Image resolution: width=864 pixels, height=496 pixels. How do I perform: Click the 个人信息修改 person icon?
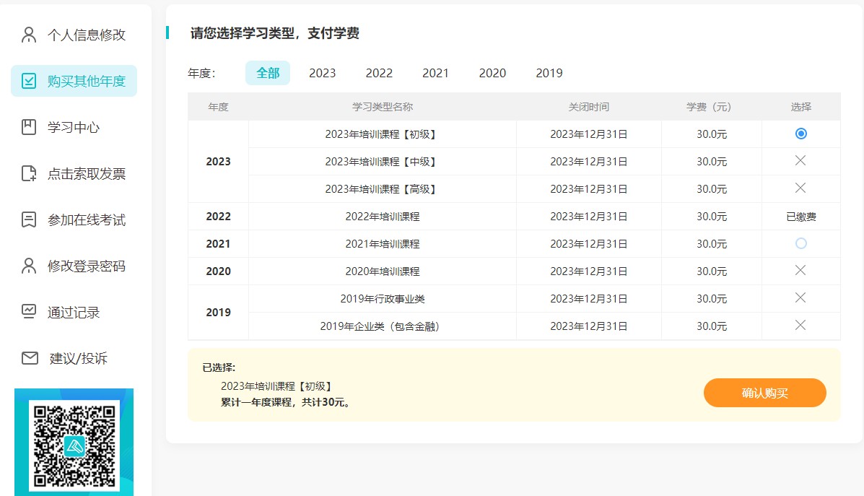point(29,35)
